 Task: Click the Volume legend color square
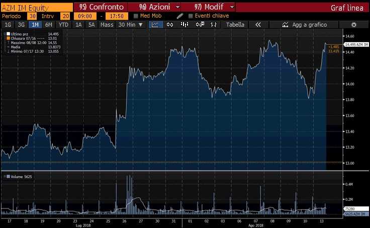pos(8,176)
